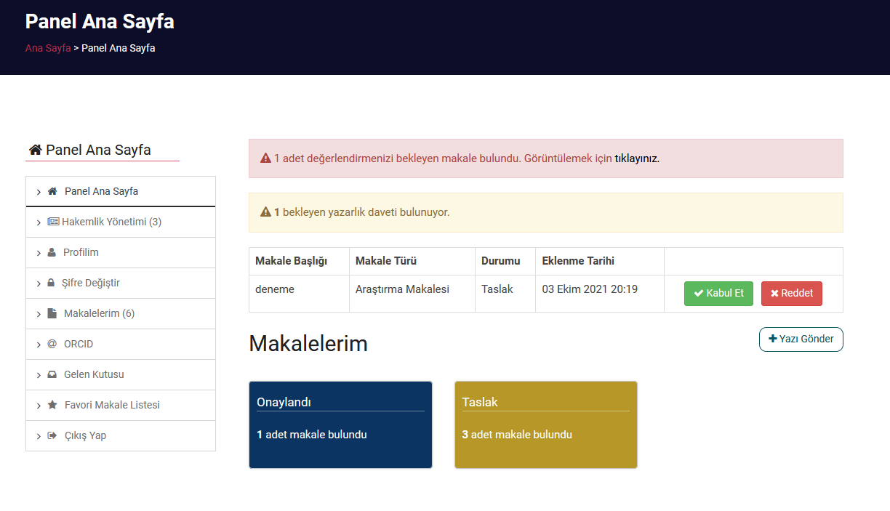Viewport: 890px width, 511px height.
Task: Click the X icon on Reddet
Action: [774, 293]
